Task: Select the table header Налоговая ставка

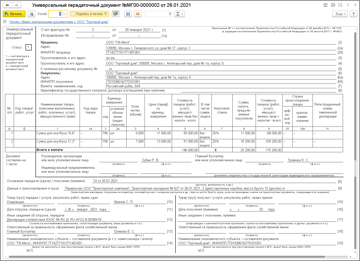Action: coord(222,110)
